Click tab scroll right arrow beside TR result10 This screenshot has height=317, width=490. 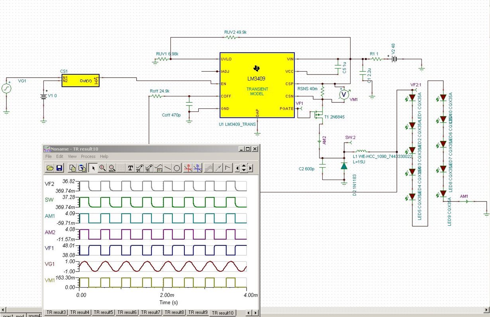[x=255, y=313]
